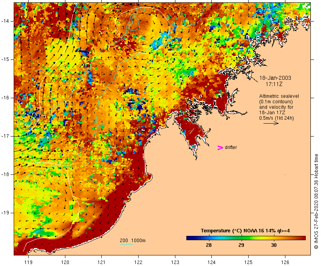Click the temperature color bar legend
The width and height of the screenshot is (321, 266).
pyautogui.click(x=246, y=238)
